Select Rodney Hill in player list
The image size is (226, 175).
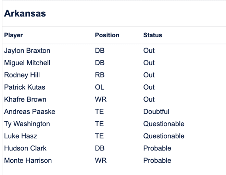[x=22, y=75]
